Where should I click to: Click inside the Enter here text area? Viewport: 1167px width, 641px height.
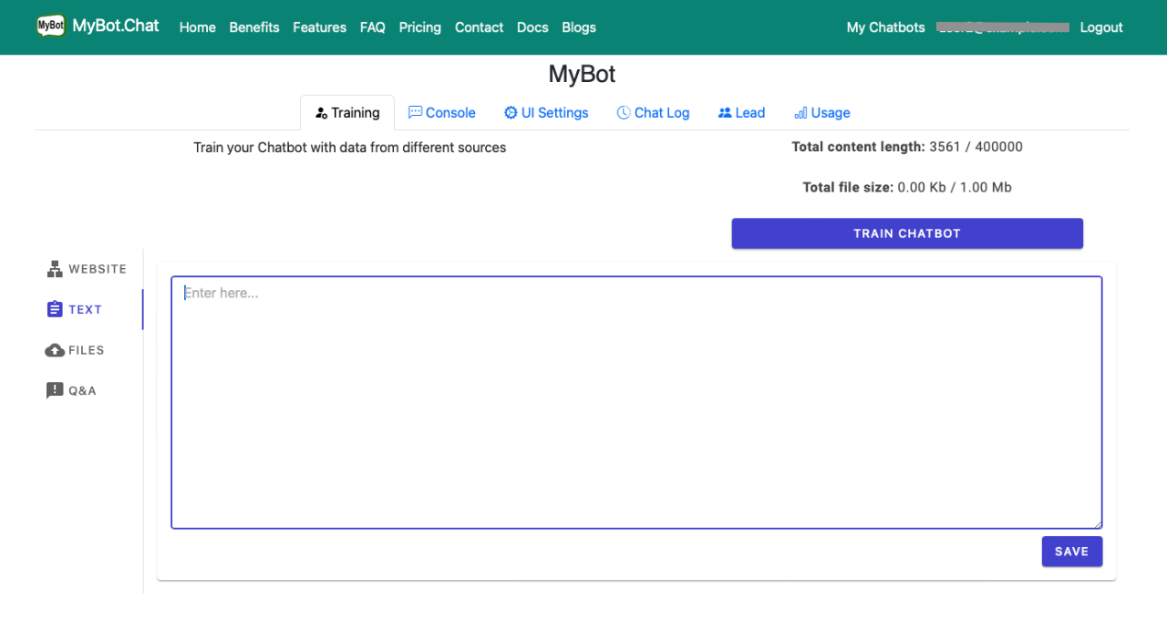tap(635, 402)
